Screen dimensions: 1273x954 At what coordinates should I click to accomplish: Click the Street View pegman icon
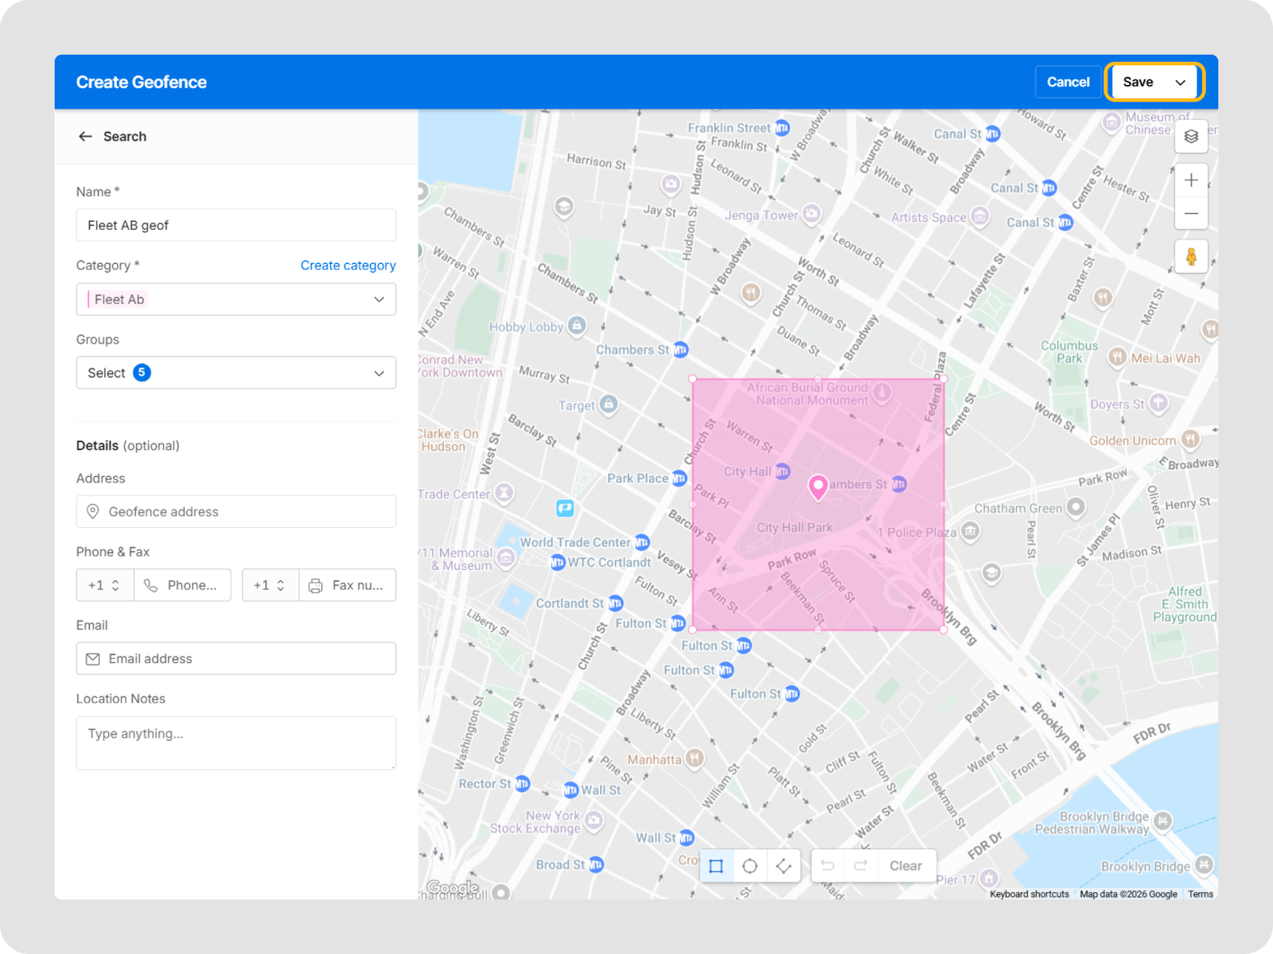click(1191, 257)
